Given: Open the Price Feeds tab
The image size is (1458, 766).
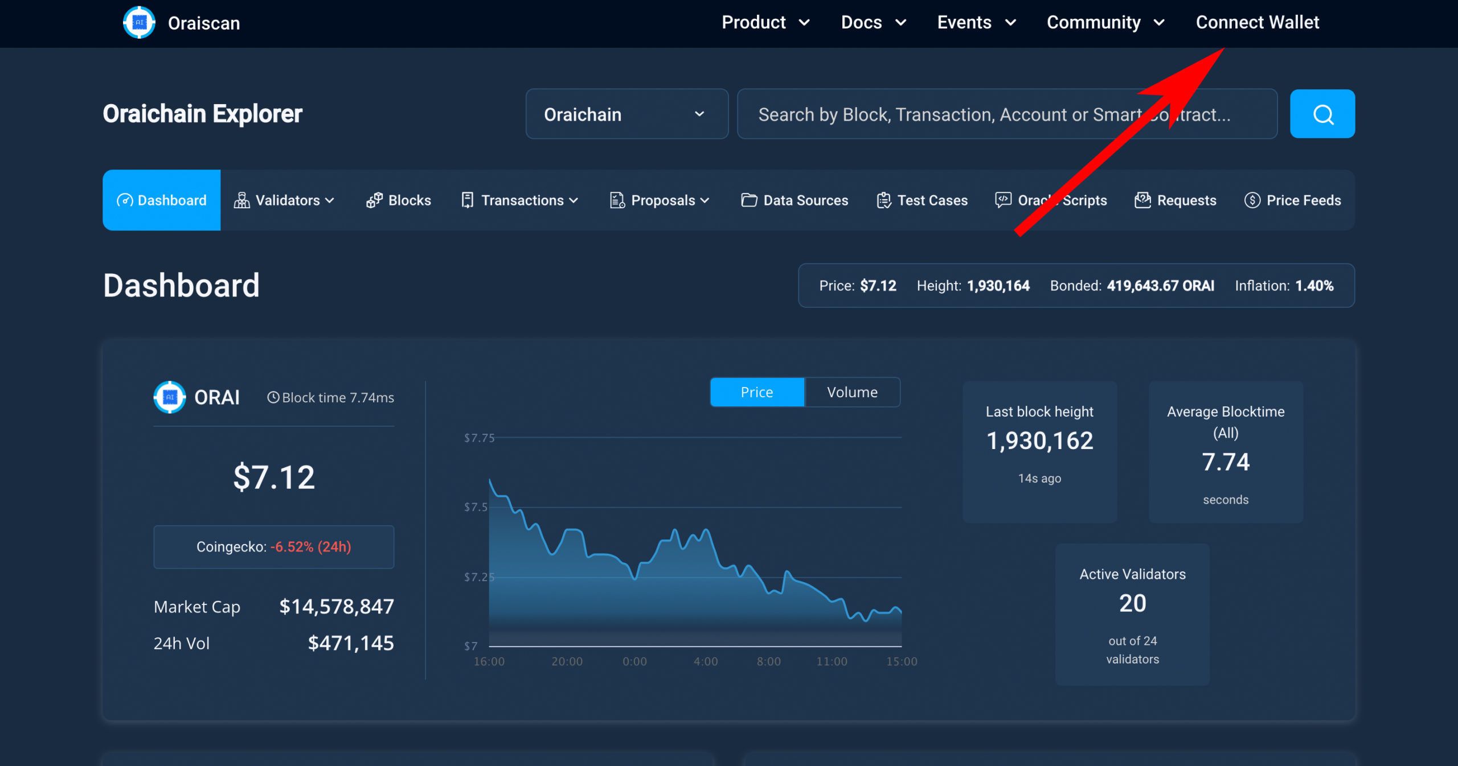Looking at the screenshot, I should click(x=1292, y=200).
